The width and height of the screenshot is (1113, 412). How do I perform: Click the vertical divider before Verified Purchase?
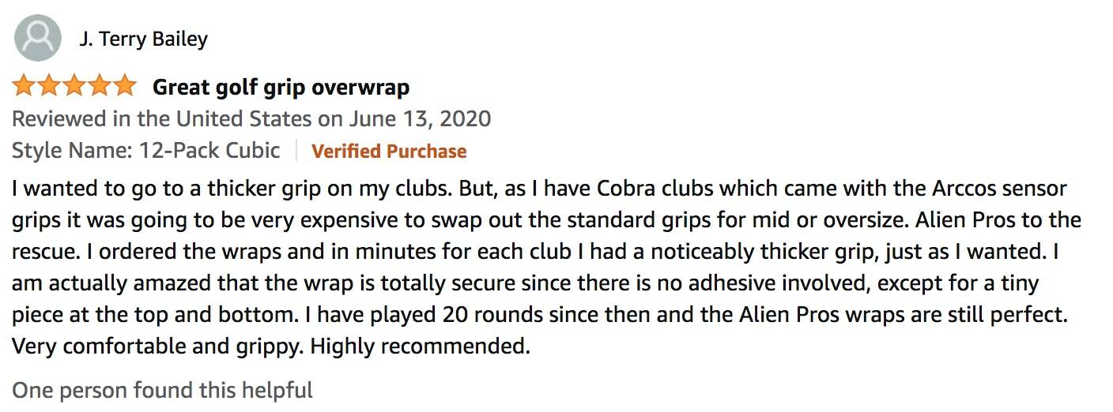tap(296, 151)
